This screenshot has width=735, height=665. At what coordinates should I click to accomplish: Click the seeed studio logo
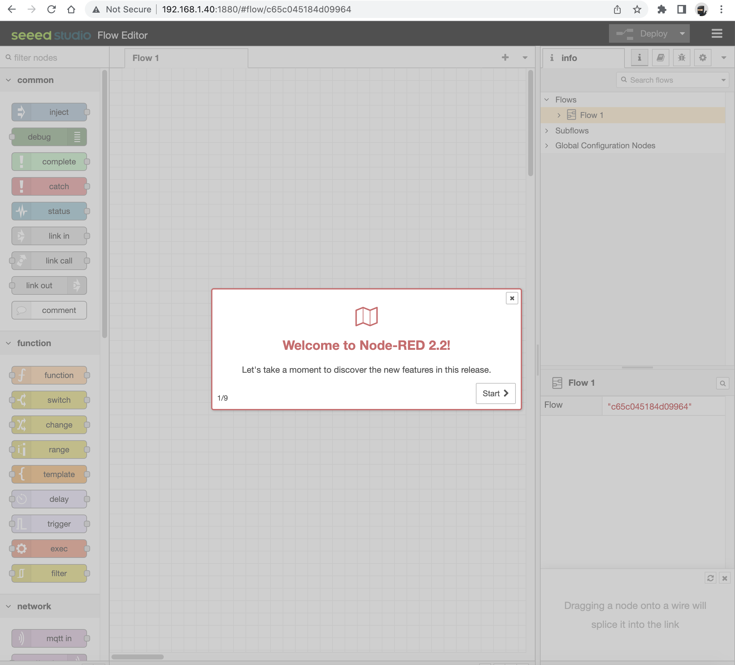click(x=51, y=35)
